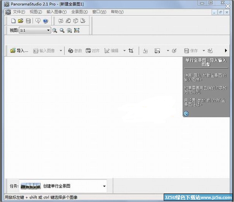Click the fourth rotate-image icon in the top toolbar
Image resolution: width=234 pixels, height=202 pixels.
coord(83,21)
